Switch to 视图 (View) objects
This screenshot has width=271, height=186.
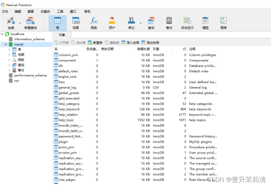(x=76, y=23)
